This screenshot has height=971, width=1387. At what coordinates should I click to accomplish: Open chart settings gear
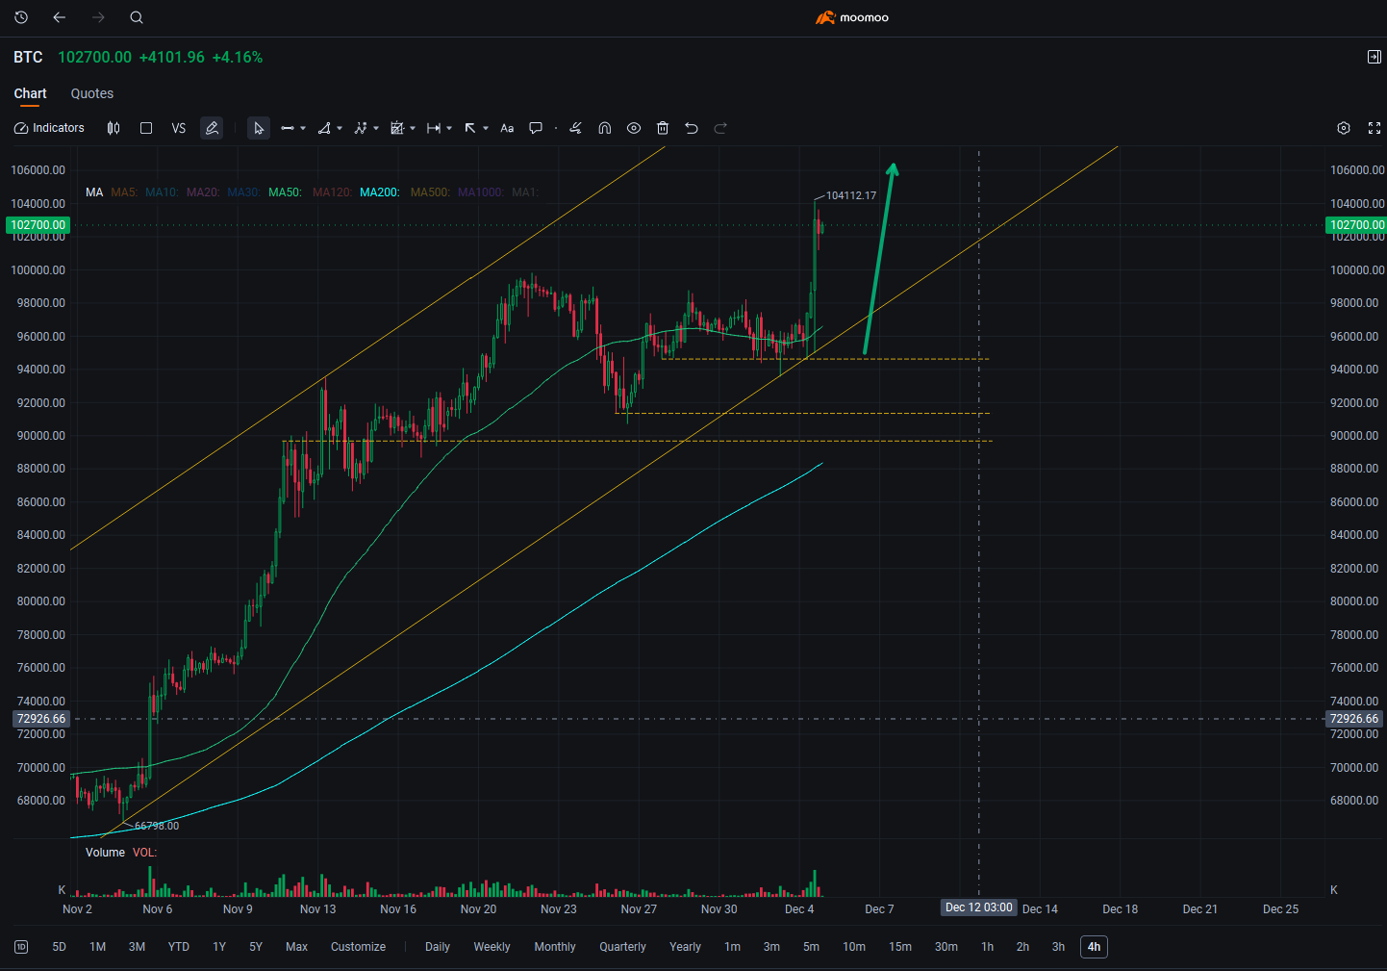point(1343,127)
